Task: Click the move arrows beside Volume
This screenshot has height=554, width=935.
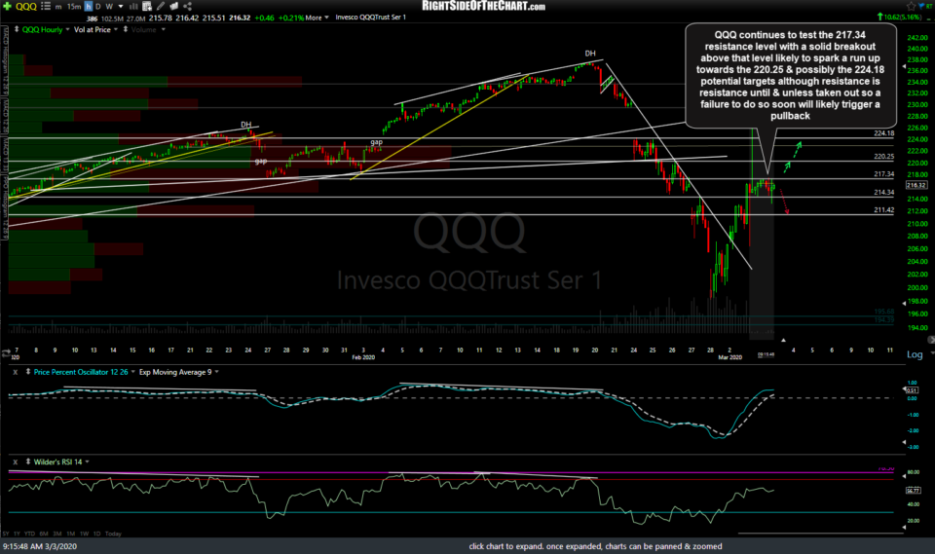Action: 126,29
